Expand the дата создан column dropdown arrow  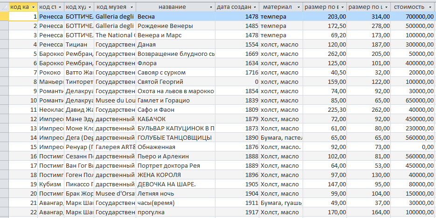(x=255, y=7)
